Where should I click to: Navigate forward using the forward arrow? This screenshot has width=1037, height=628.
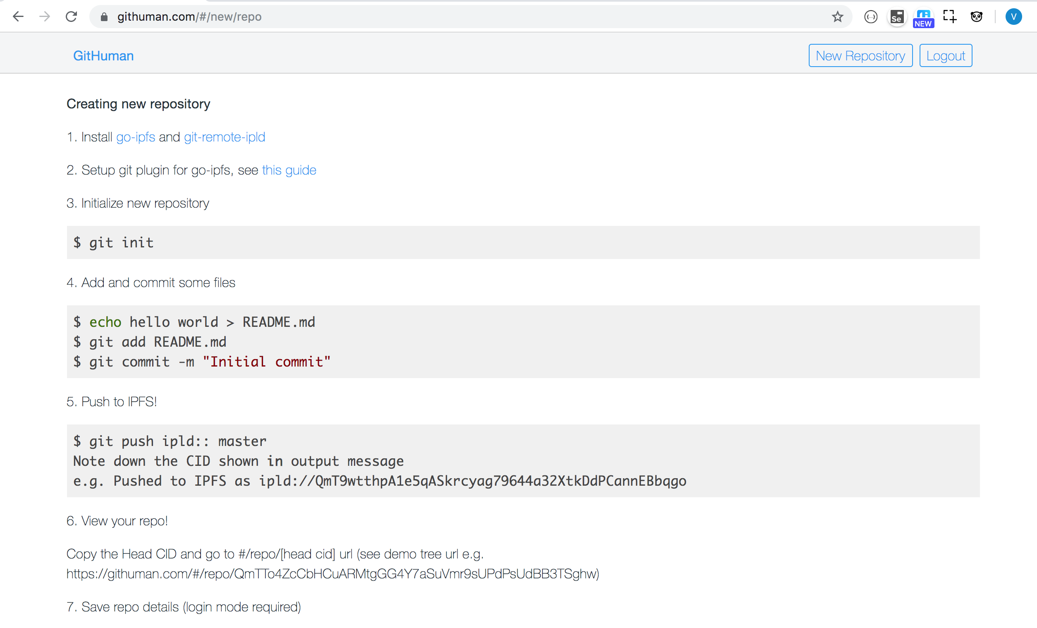tap(44, 17)
